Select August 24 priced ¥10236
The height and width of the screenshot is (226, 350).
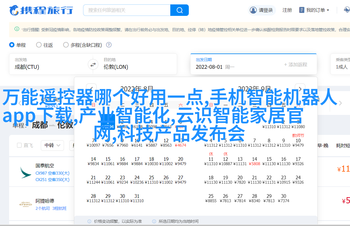(137, 180)
